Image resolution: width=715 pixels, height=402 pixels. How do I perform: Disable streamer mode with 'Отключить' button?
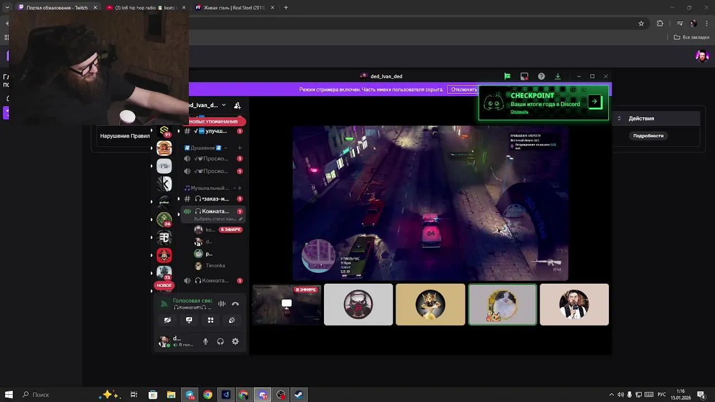[464, 89]
